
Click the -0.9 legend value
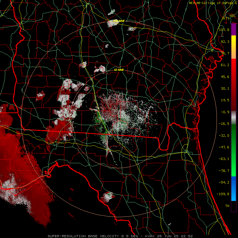coord(225,112)
